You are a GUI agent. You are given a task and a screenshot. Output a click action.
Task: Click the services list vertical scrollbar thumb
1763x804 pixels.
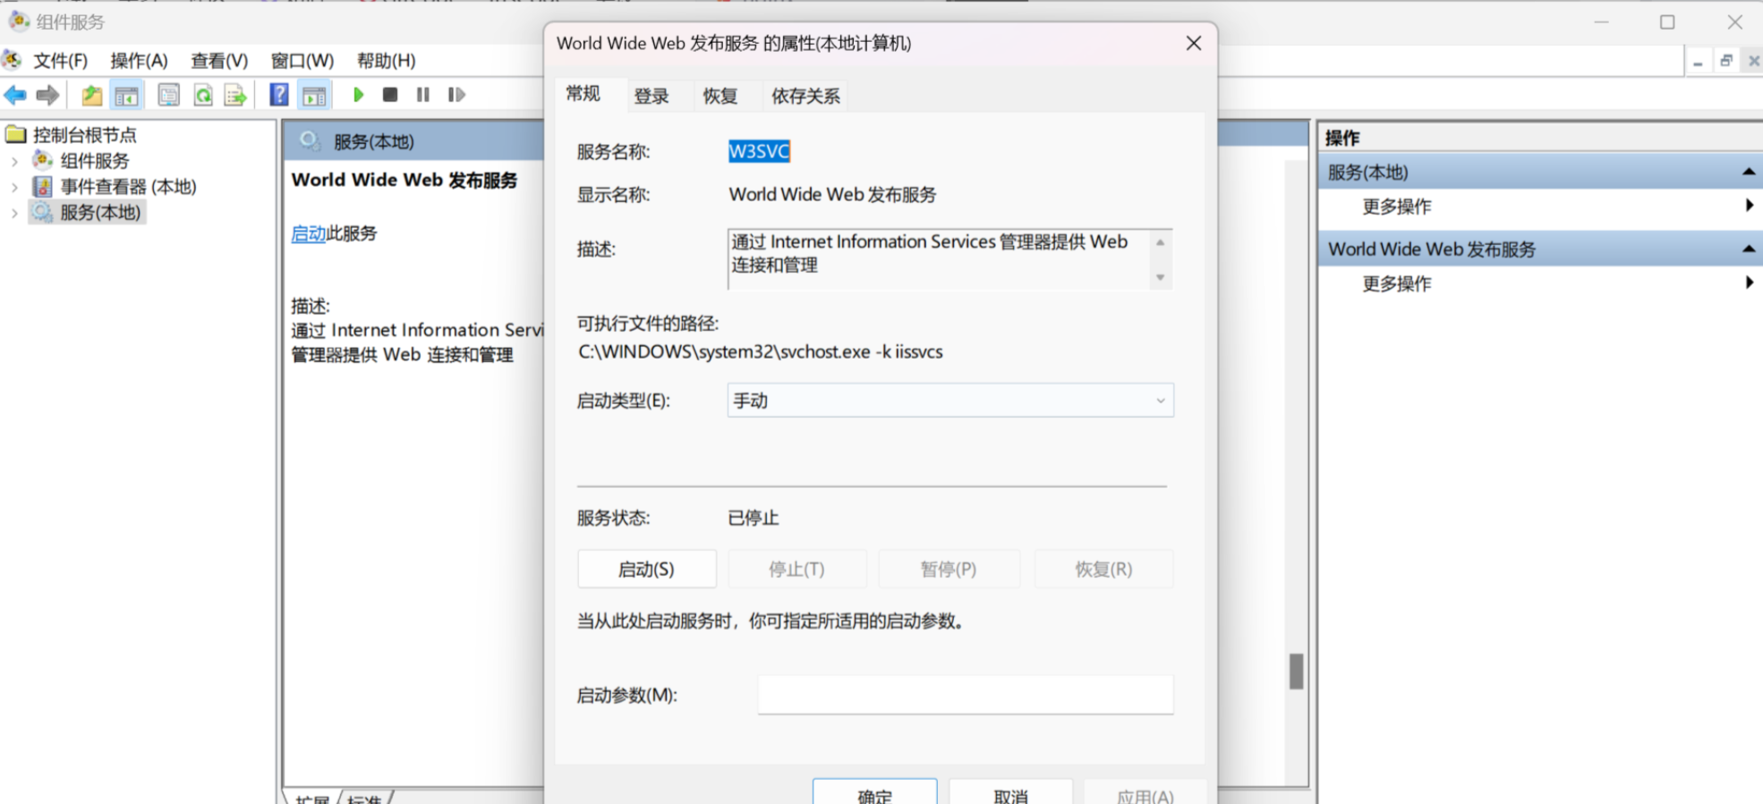[1296, 672]
